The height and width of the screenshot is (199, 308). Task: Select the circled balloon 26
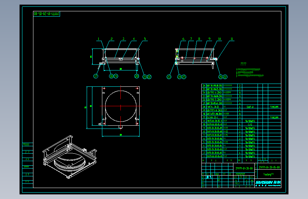pyautogui.click(x=221, y=77)
